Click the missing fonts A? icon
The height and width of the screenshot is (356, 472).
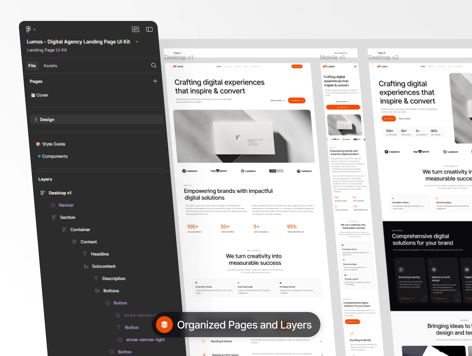pos(135,29)
